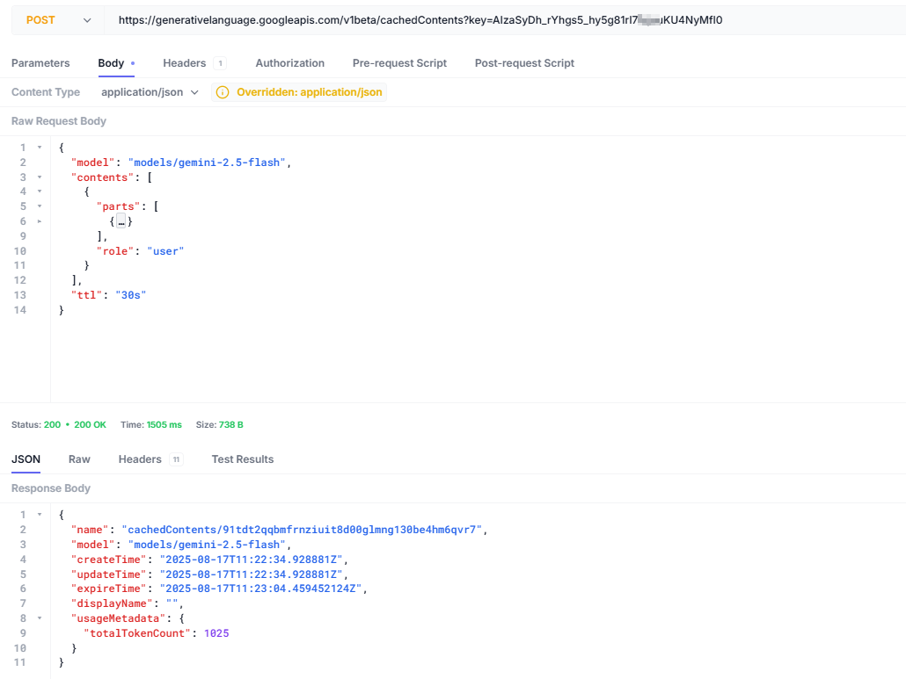Screen dimensions: 906x679
Task: Click the Time 1505 ms value
Action: (164, 424)
